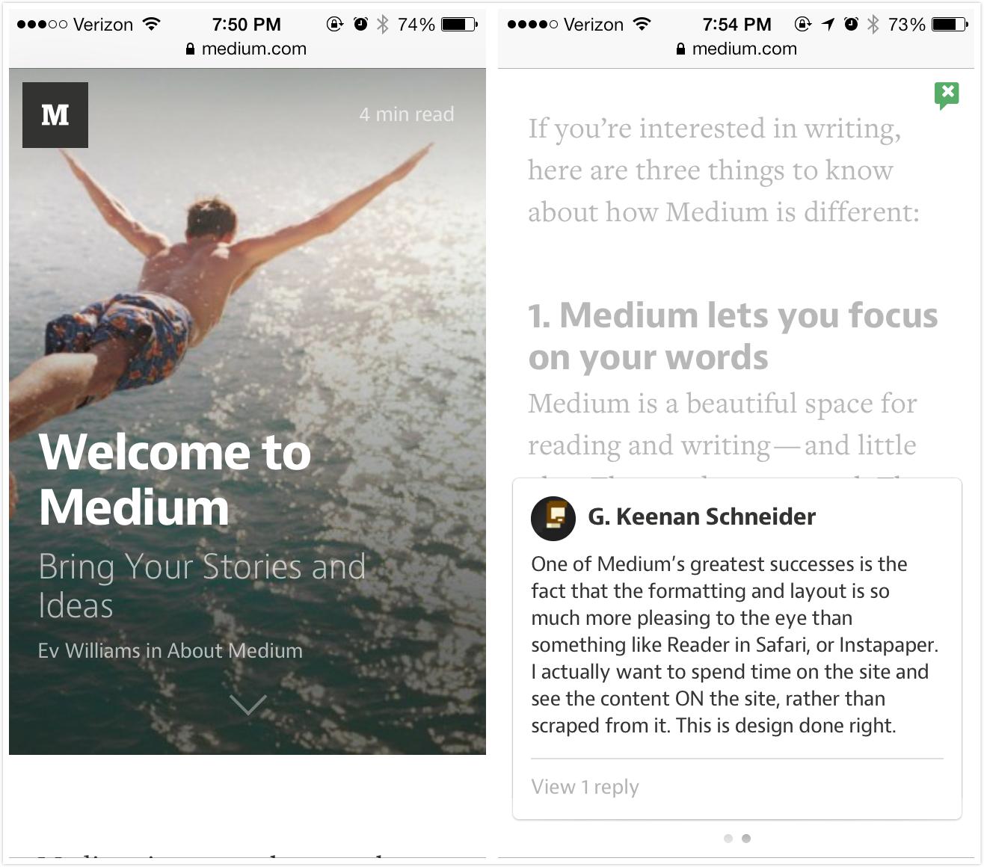Tap the location arrow icon in status bar

(x=828, y=24)
